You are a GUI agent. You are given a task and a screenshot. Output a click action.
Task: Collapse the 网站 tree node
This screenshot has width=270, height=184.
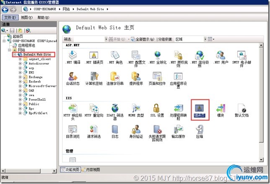point(10,50)
